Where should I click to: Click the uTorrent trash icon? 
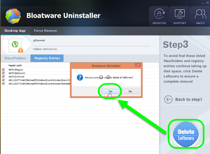(x=16, y=45)
